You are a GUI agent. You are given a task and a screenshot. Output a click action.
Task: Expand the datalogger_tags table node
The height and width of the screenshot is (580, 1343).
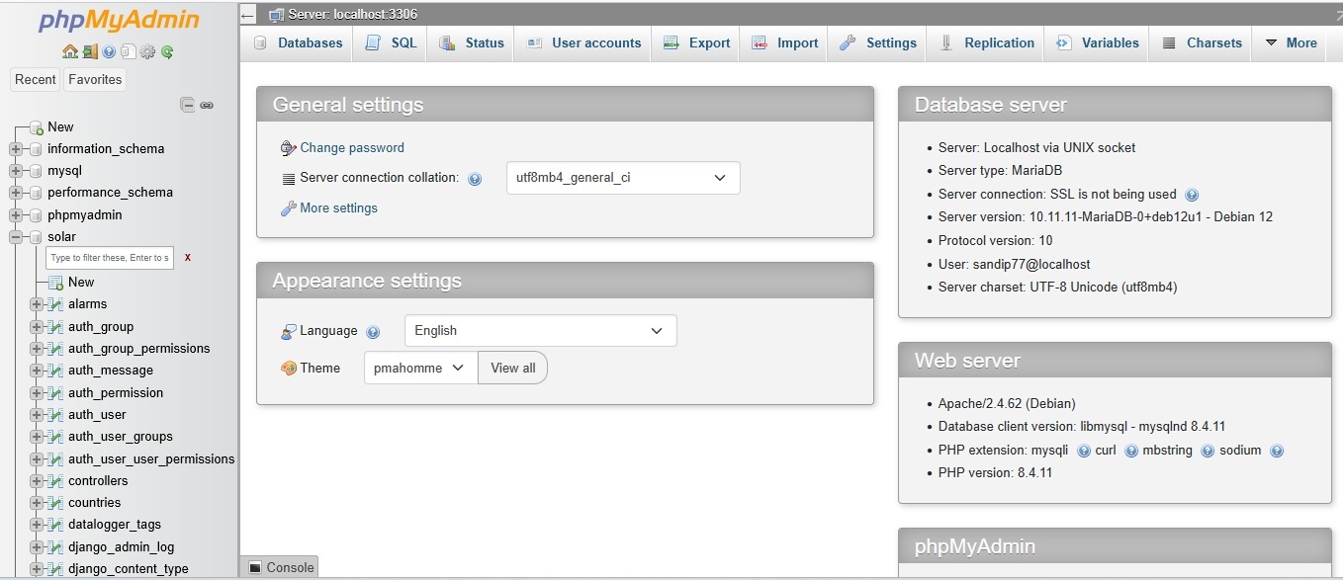pos(37,525)
